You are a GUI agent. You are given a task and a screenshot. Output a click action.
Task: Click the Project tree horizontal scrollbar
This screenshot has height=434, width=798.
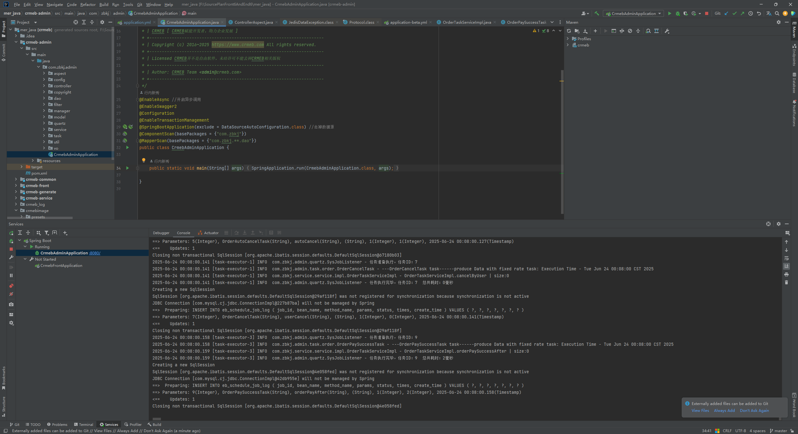point(40,218)
